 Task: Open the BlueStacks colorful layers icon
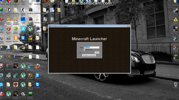16,29
